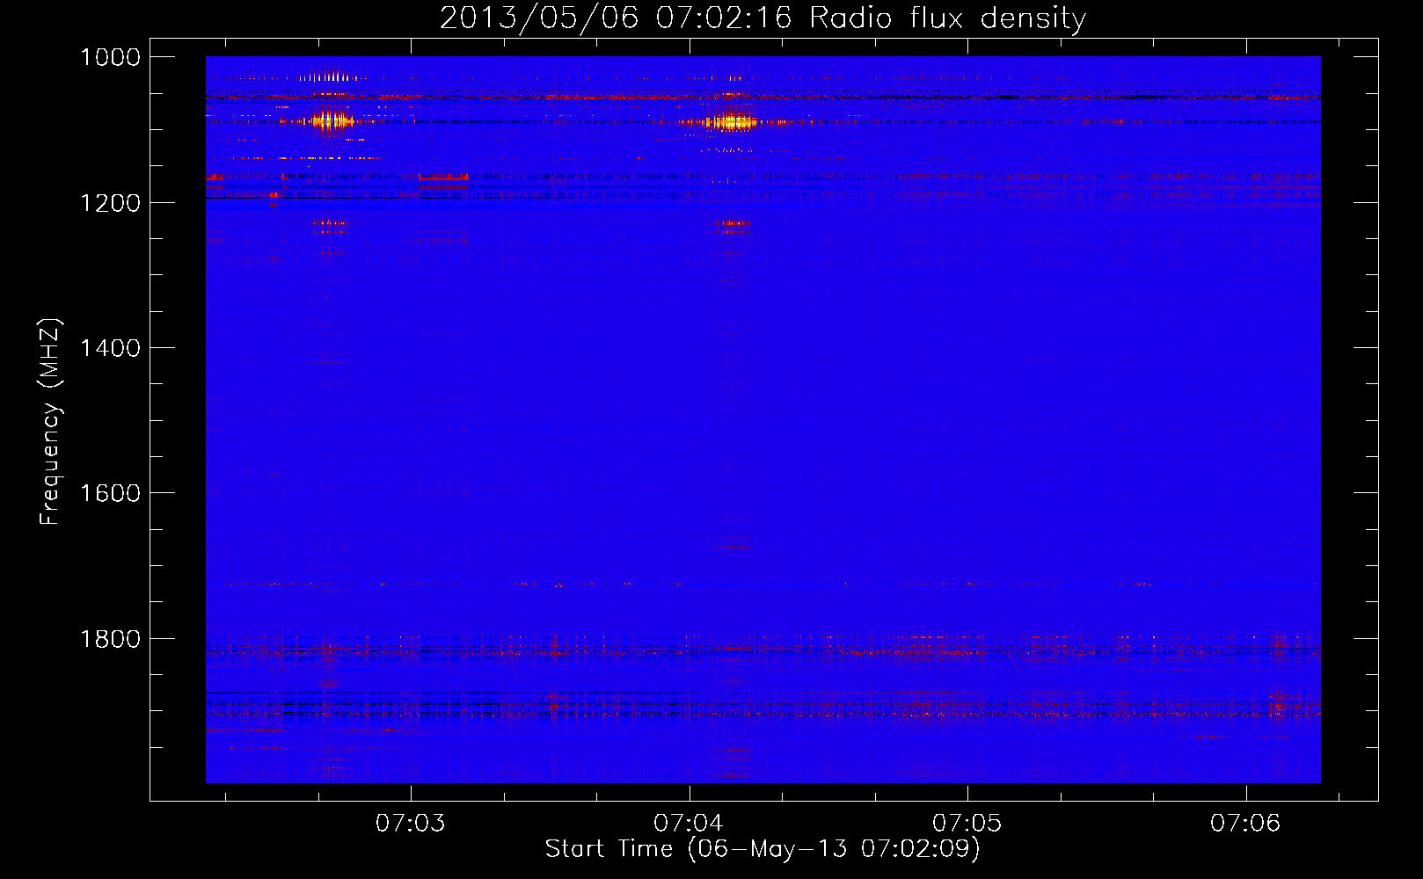
Task: Click the 1600 frequency tick label
Action: click(x=110, y=493)
